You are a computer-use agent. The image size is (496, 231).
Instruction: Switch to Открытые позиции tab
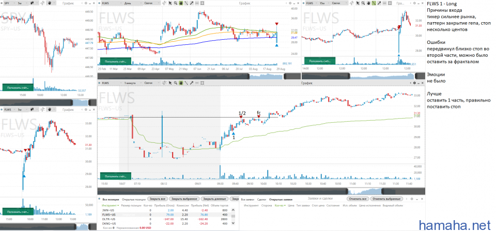point(134,200)
